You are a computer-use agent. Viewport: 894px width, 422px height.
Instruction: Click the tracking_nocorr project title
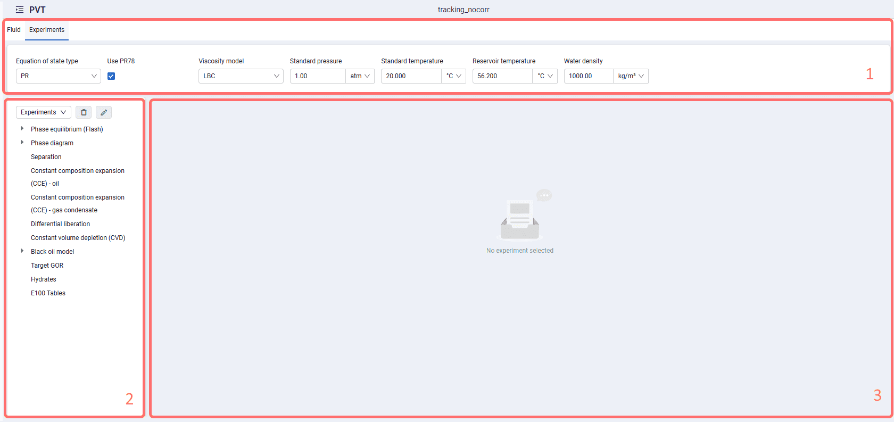(463, 10)
